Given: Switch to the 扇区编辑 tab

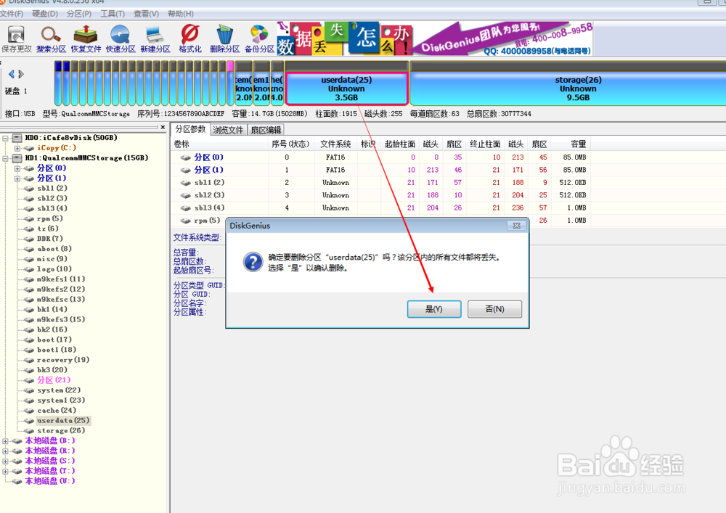Looking at the screenshot, I should [x=266, y=130].
